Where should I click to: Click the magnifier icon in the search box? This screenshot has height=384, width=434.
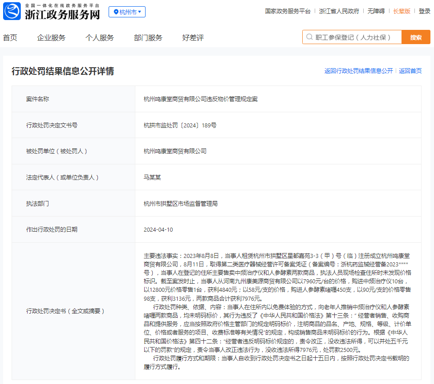pos(309,37)
